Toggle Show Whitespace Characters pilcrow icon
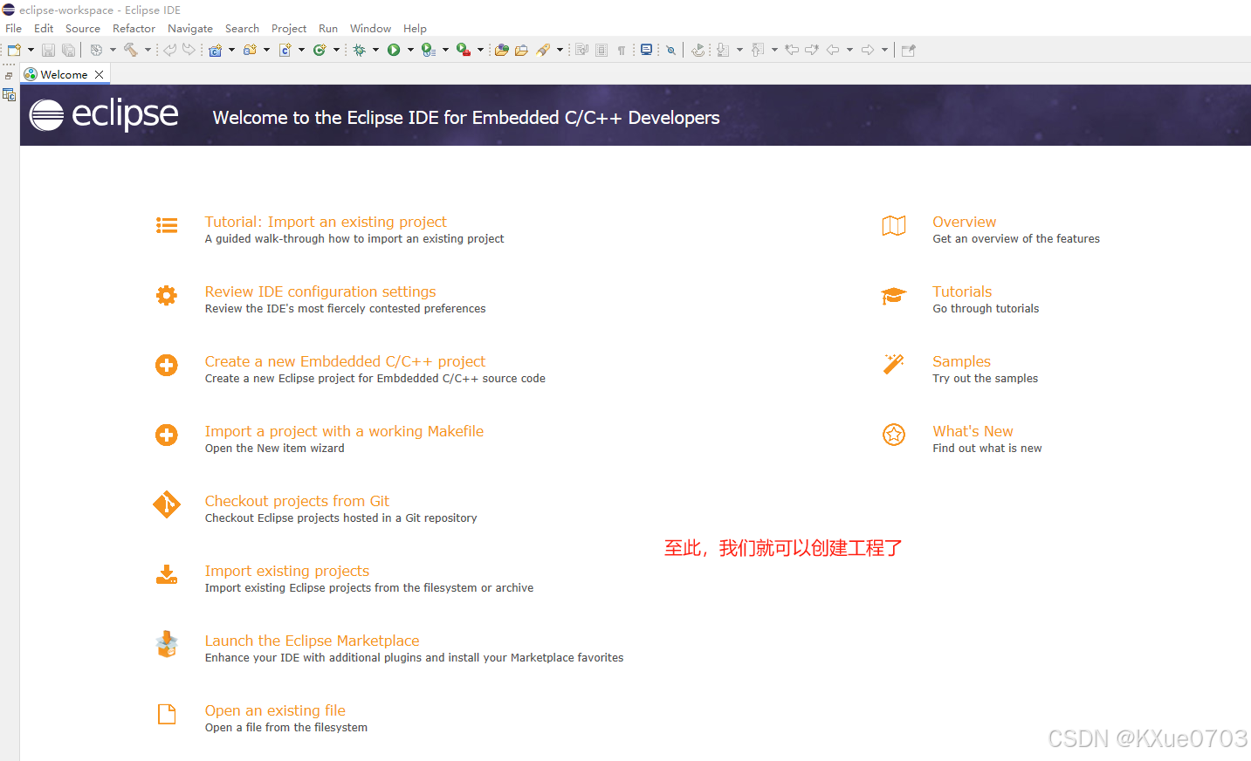 click(x=622, y=51)
